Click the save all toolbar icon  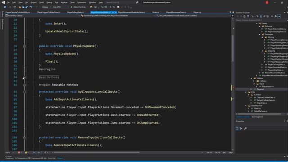[27, 7]
